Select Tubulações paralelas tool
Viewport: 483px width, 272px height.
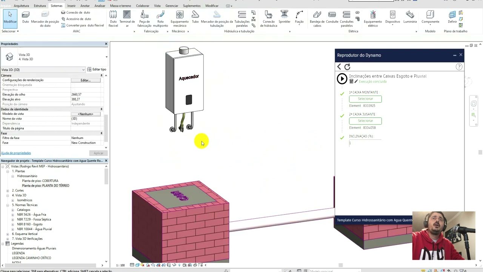tap(242, 19)
